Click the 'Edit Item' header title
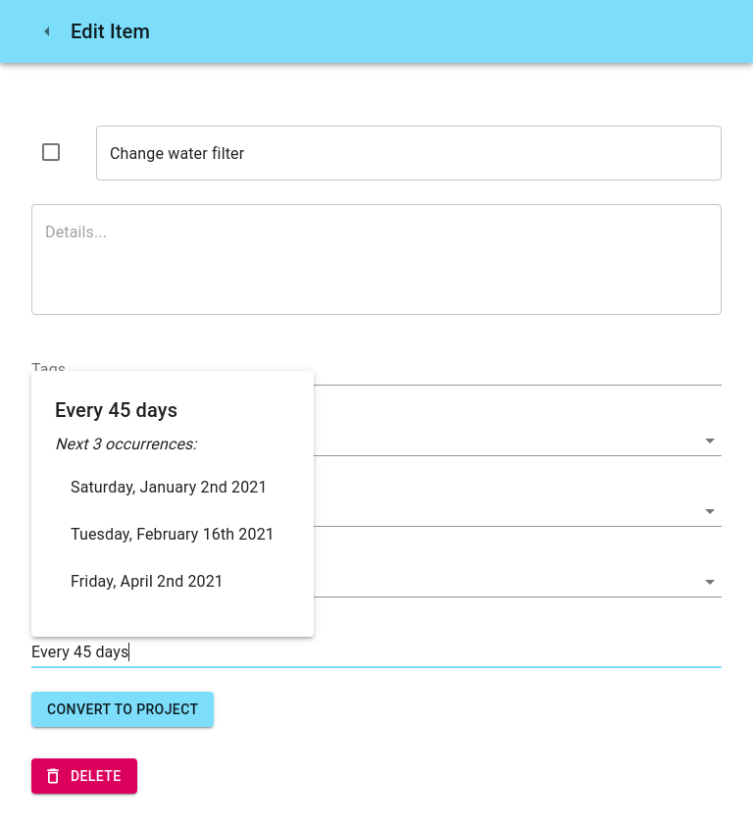 pyautogui.click(x=110, y=31)
